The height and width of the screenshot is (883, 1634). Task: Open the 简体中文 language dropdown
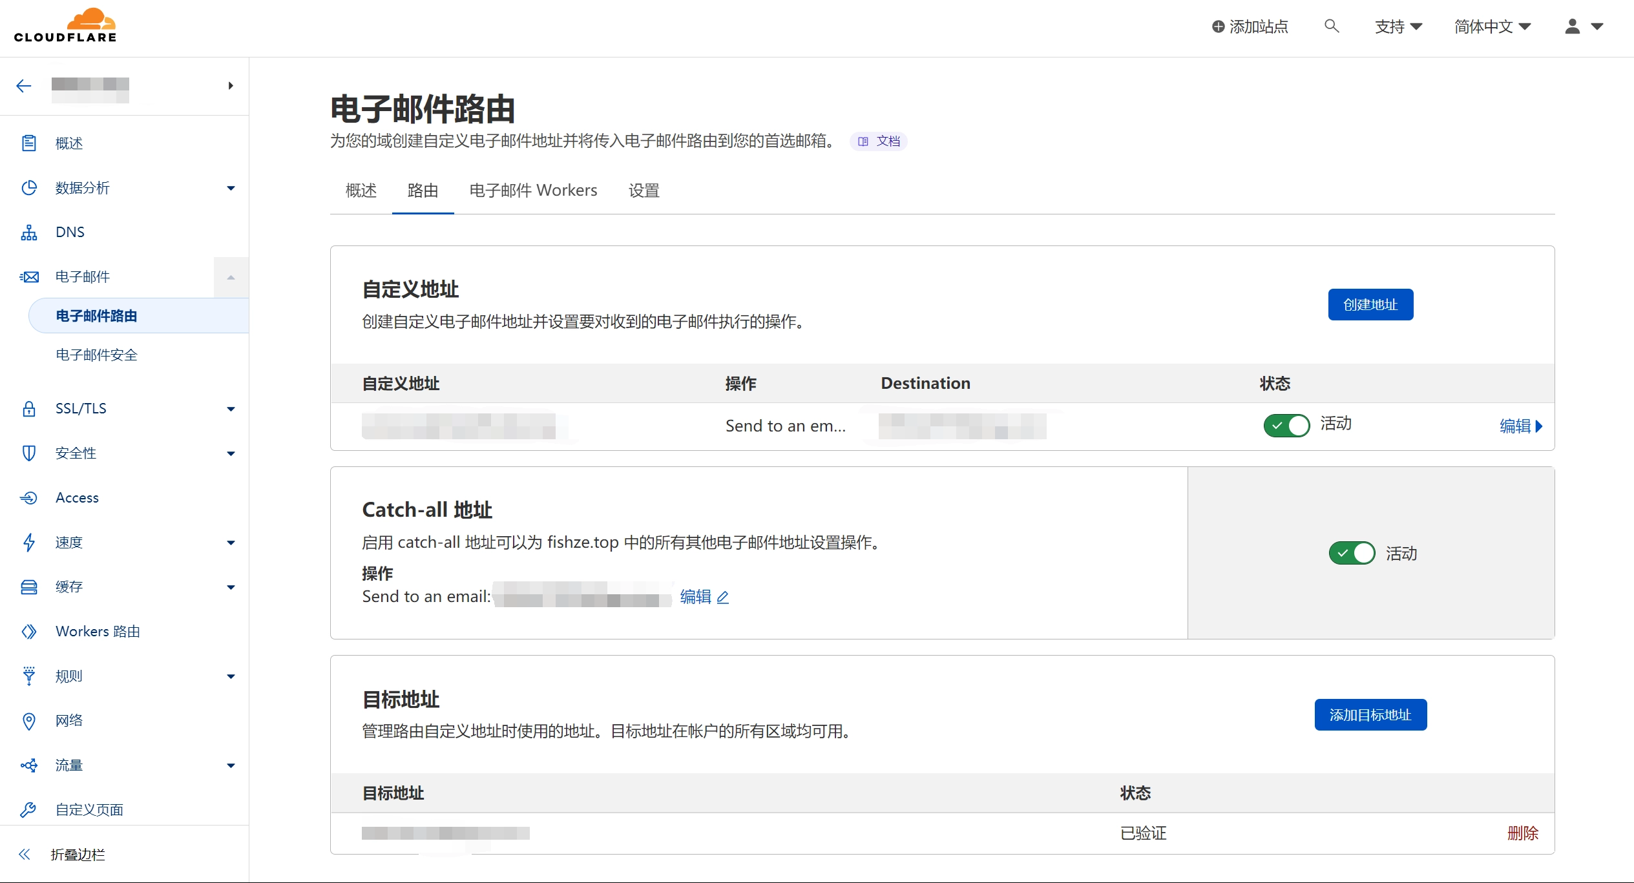coord(1493,26)
